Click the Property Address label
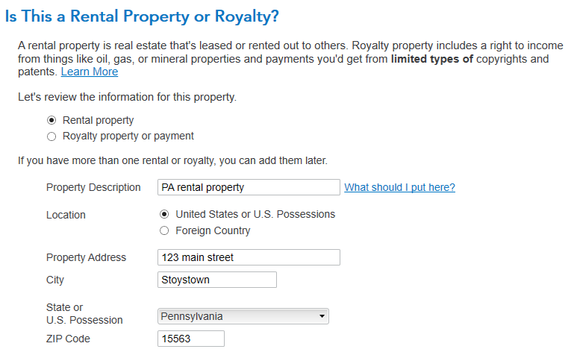Image resolution: width=574 pixels, height=352 pixels. tap(86, 257)
